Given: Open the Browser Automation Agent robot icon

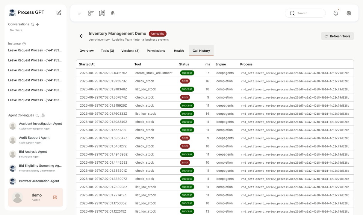Looking at the screenshot, I should (13, 181).
